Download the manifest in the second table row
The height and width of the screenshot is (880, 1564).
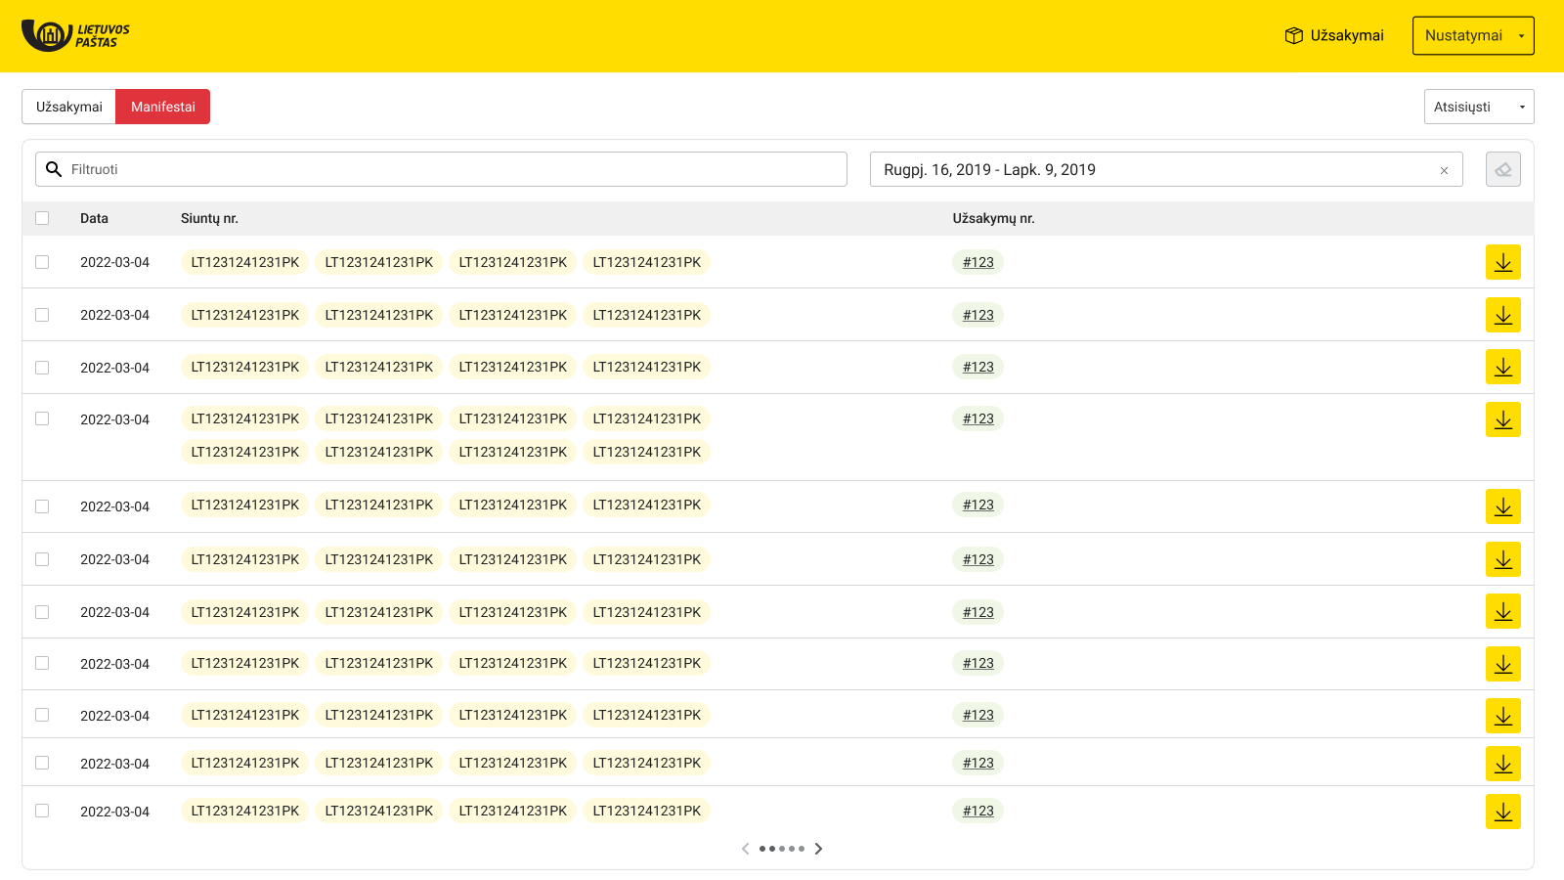point(1503,315)
